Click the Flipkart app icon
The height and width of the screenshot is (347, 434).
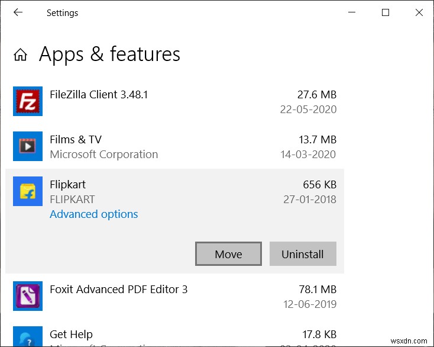pos(28,191)
